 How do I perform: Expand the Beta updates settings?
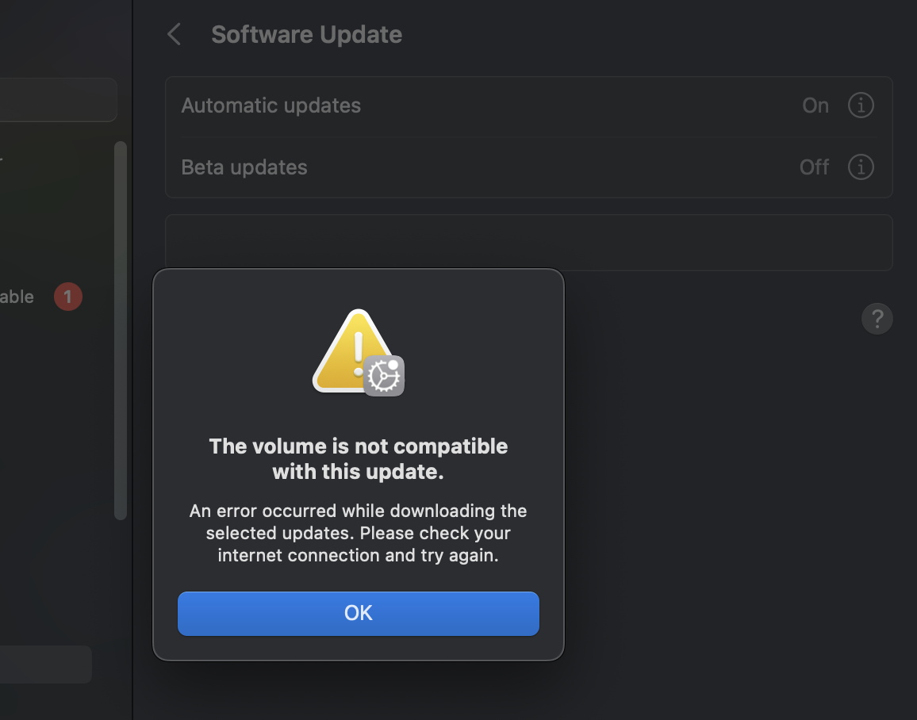(861, 167)
